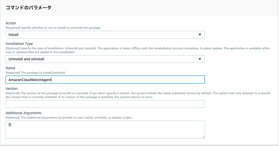
Task: Click the Additional Arguments optional description text
Action: [69, 118]
